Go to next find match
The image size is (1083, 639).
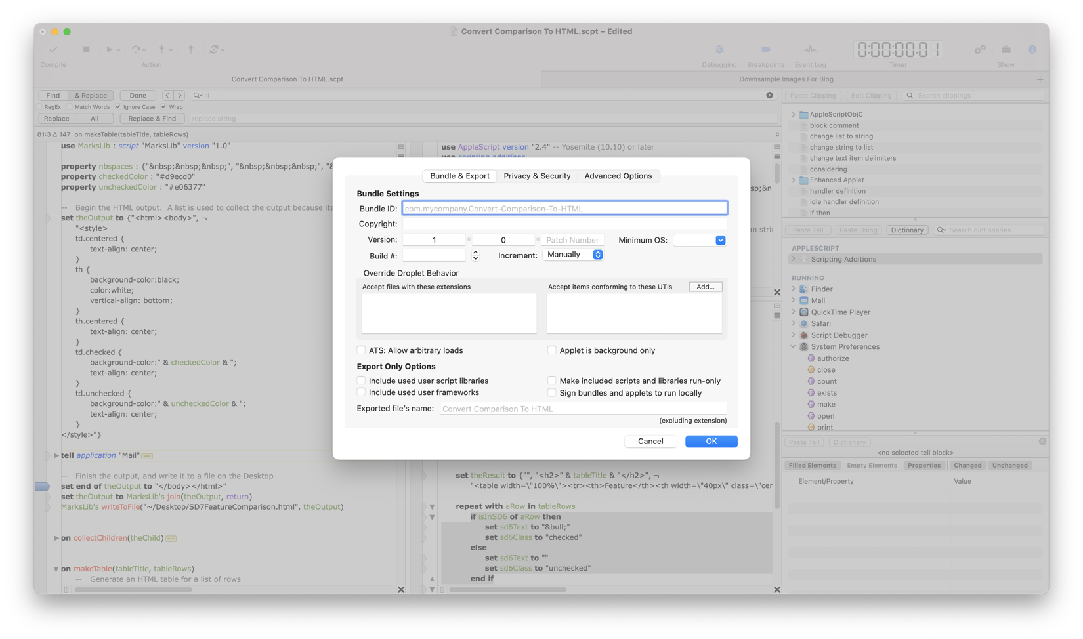[x=179, y=95]
